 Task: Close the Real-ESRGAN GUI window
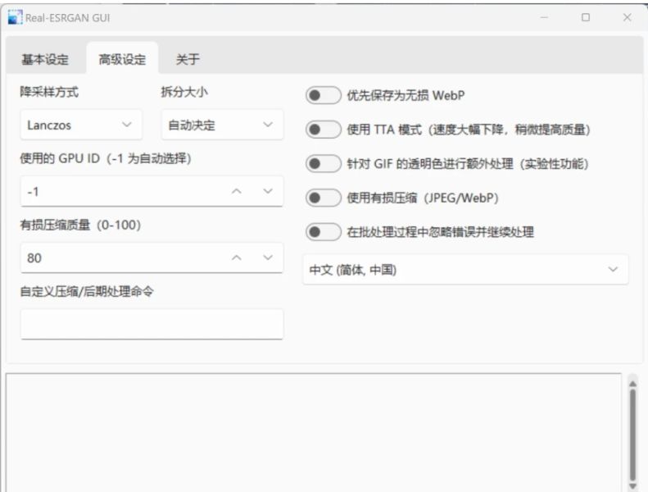pyautogui.click(x=627, y=17)
